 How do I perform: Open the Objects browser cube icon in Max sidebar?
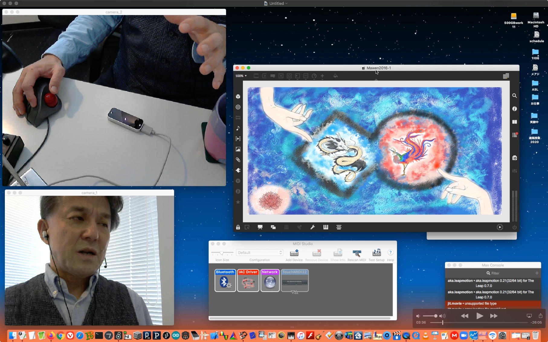[x=238, y=97]
